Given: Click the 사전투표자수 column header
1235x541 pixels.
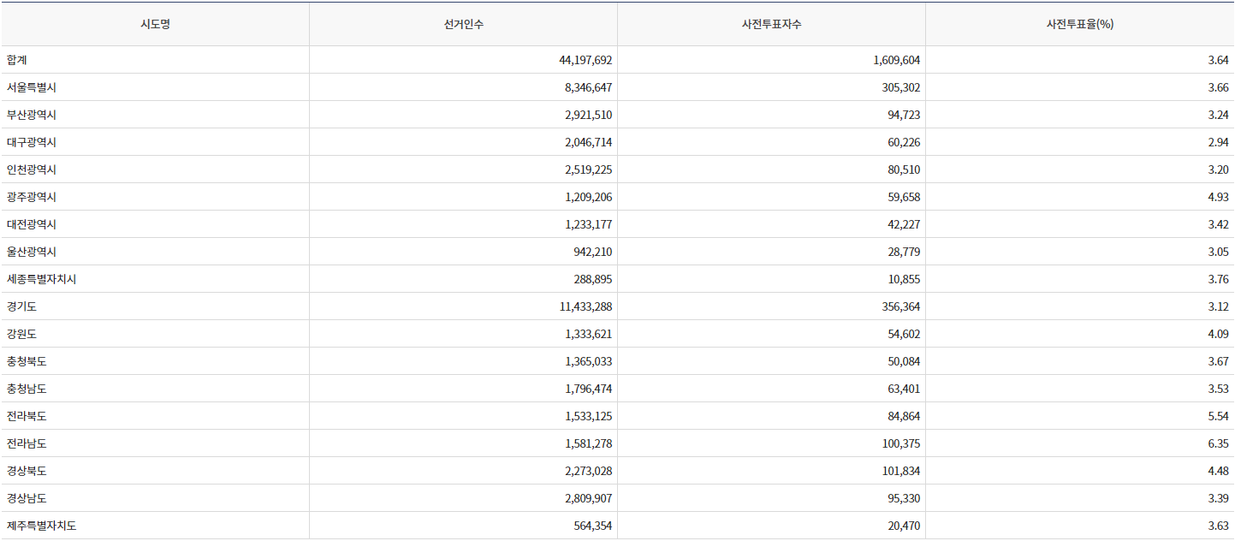Looking at the screenshot, I should (x=771, y=24).
